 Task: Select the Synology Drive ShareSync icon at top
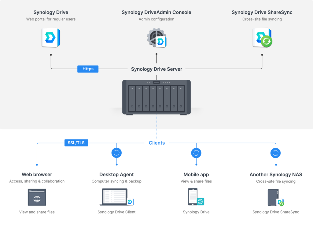click(263, 38)
